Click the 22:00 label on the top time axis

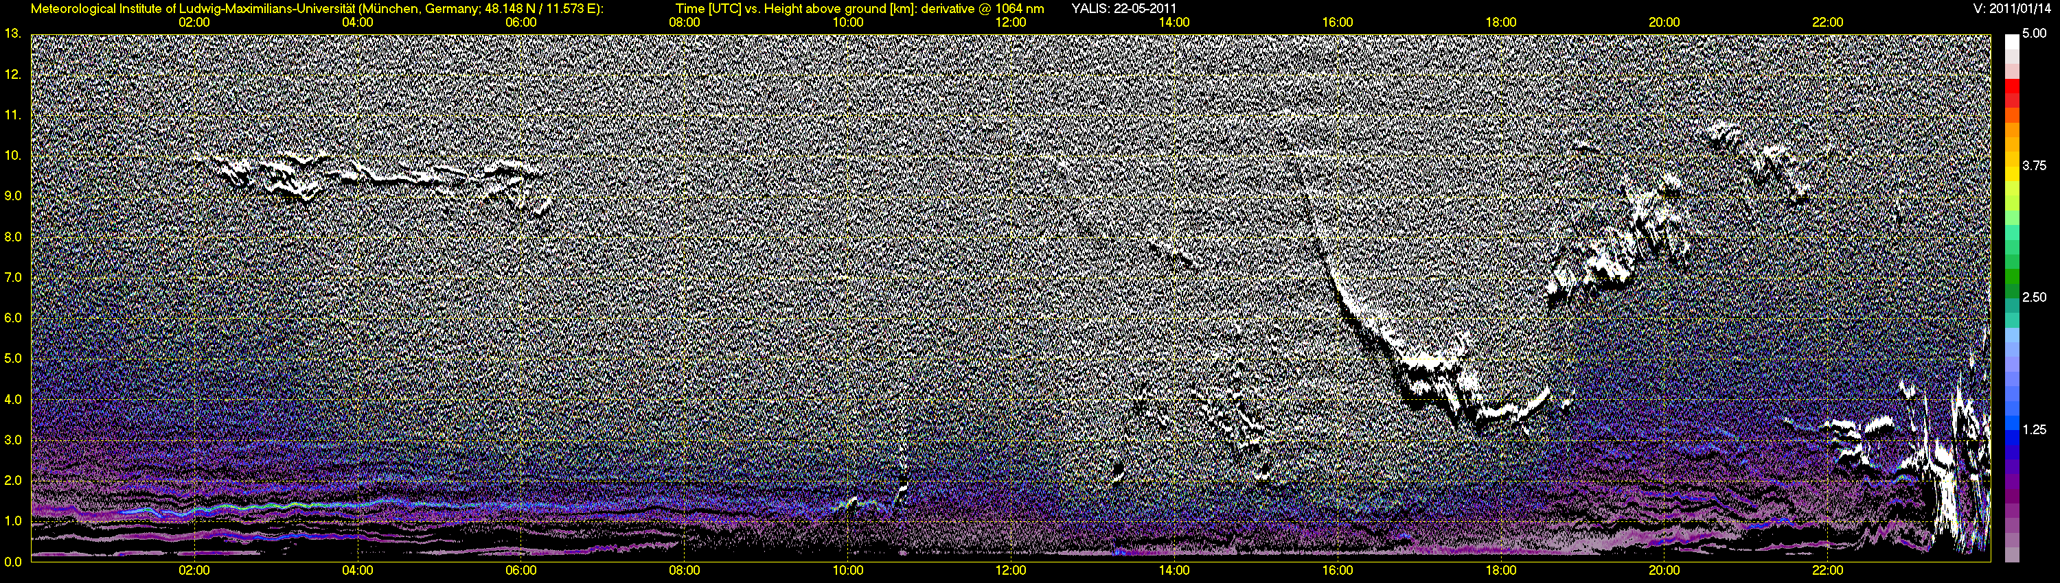pos(1828,23)
